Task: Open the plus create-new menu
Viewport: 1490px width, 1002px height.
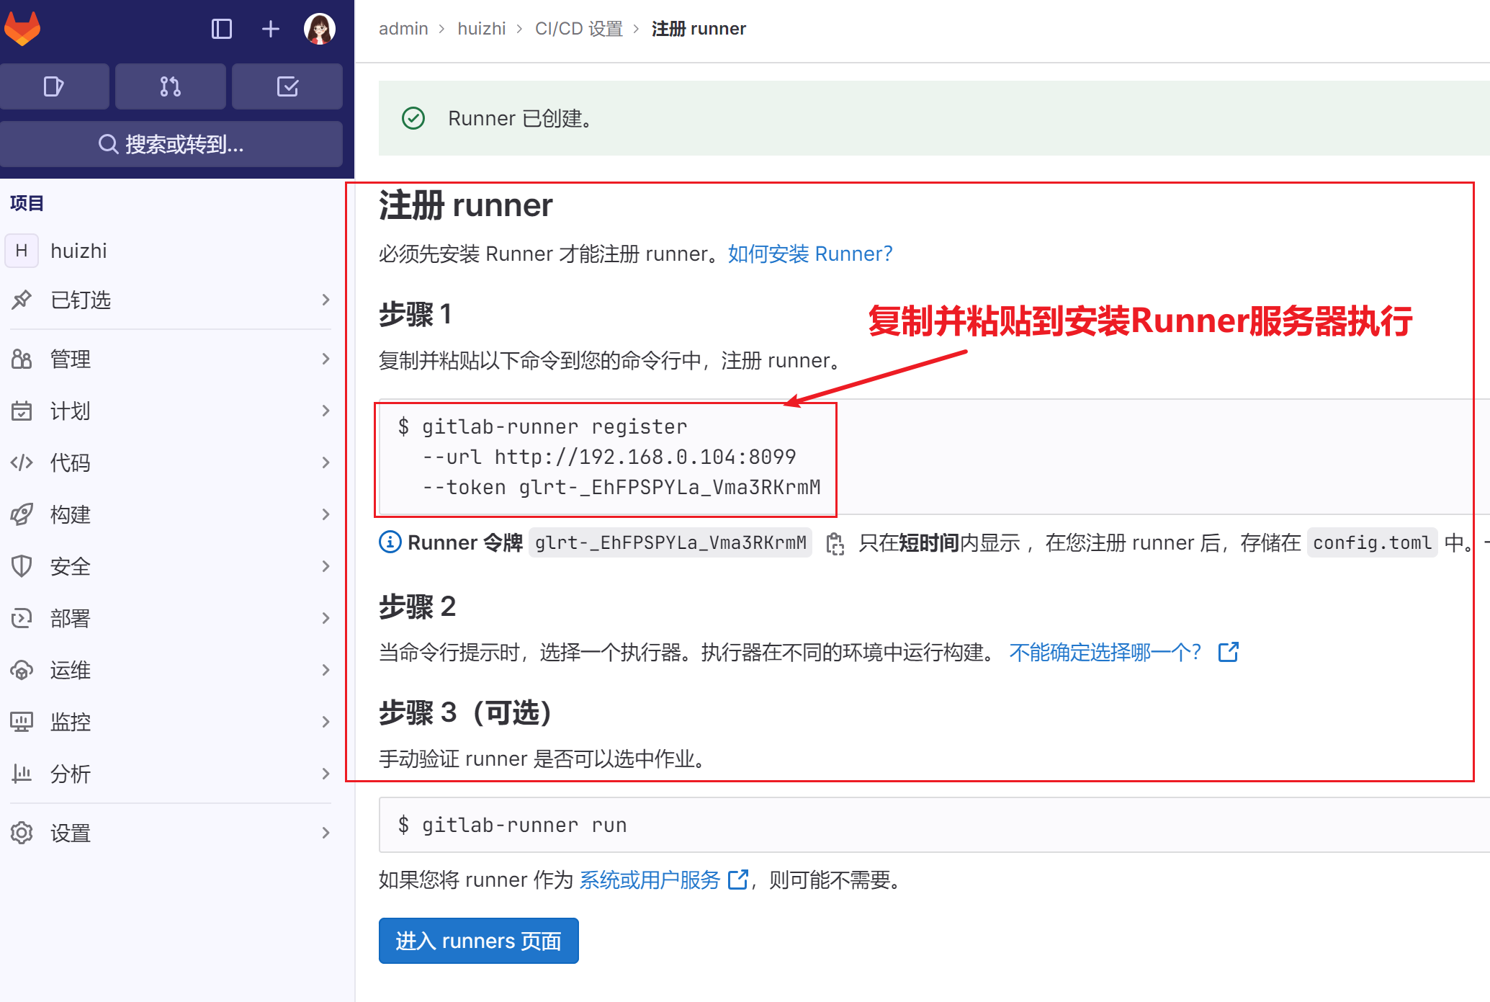Action: click(x=271, y=29)
